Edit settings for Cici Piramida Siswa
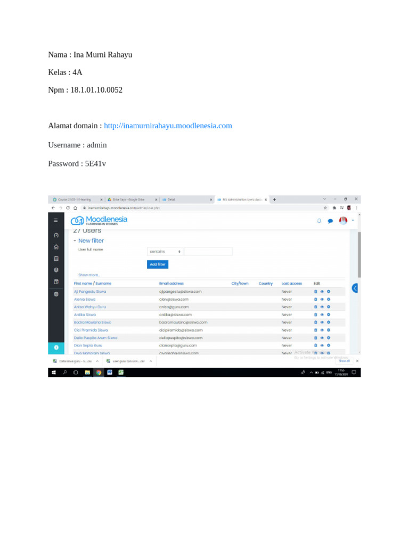Viewport: 409px width, 545px height. tap(328, 330)
